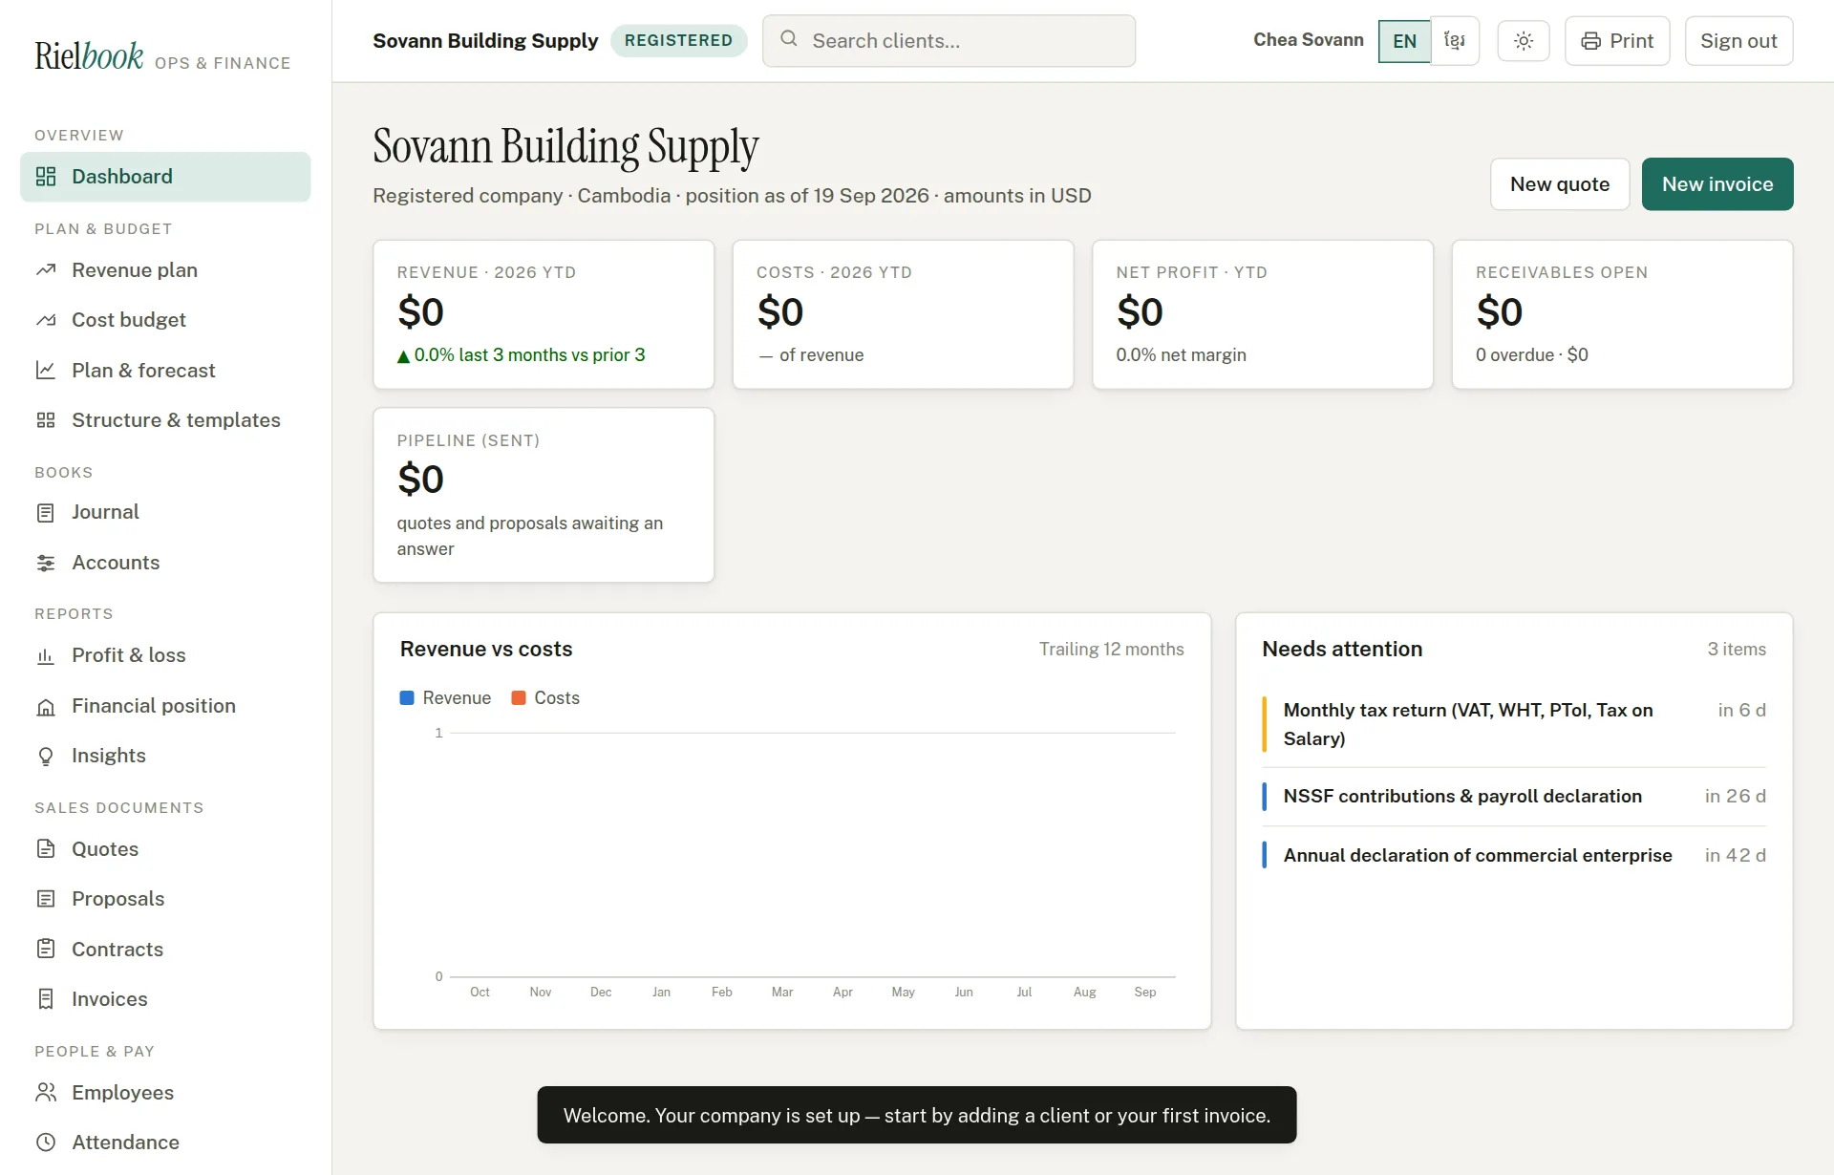Click the Revenue plan trend icon

point(46,270)
